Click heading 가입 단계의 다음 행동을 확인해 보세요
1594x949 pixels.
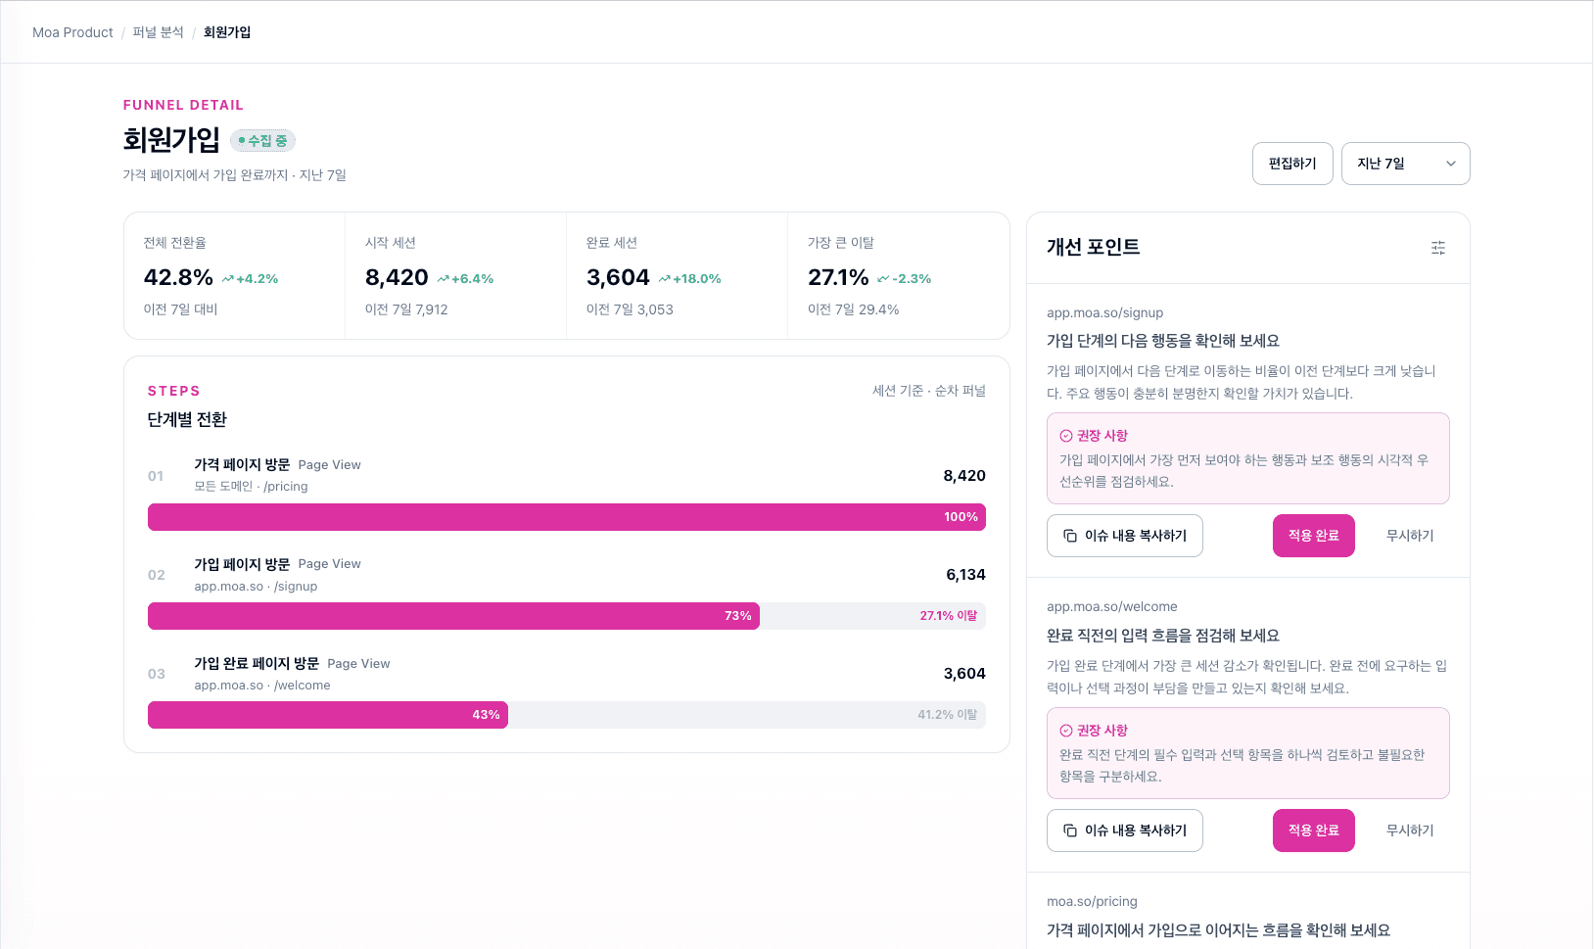click(x=1163, y=341)
